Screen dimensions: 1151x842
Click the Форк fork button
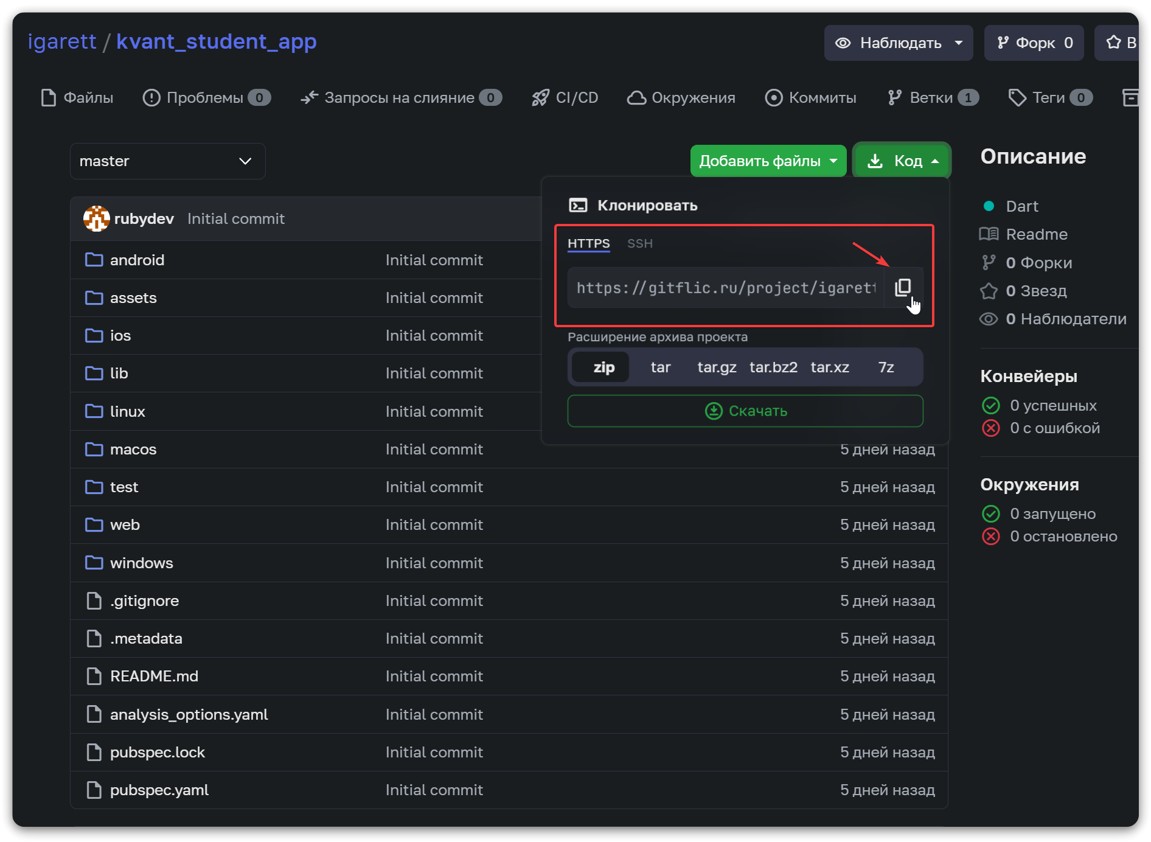(1034, 43)
